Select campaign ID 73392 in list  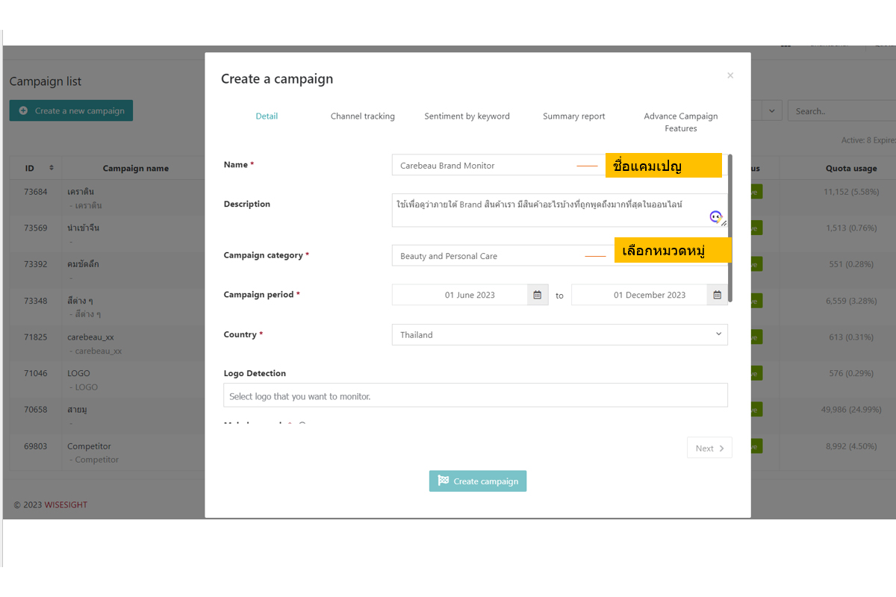35,264
